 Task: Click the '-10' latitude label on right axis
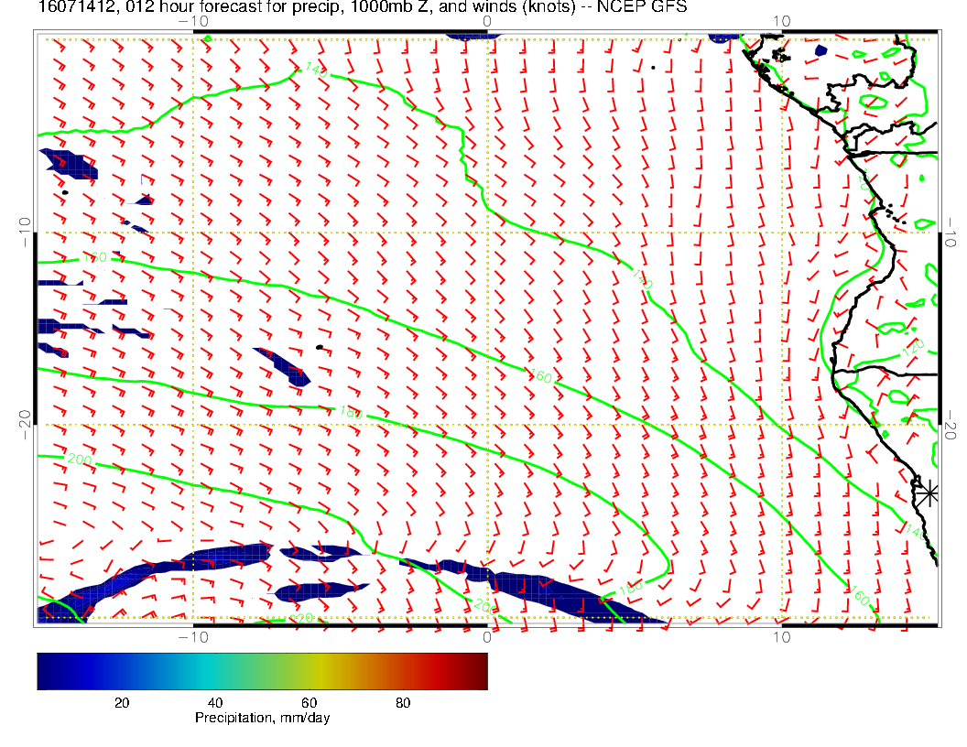click(x=951, y=232)
